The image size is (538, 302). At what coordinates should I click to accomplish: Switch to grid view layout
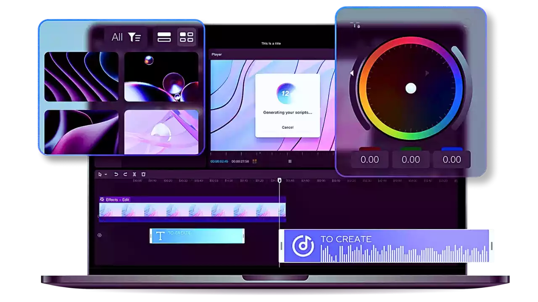pos(186,37)
